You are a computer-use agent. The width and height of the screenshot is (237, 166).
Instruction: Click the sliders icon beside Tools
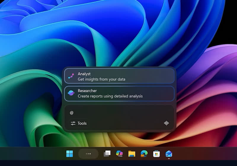tap(73, 123)
